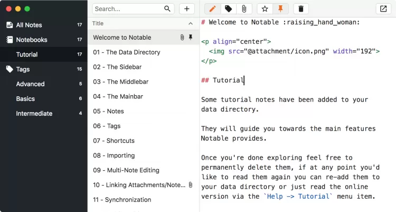
Task: Toggle Title sort order chevron
Action: click(x=191, y=24)
